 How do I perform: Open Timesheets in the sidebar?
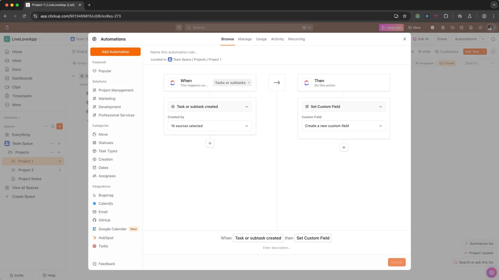(x=22, y=96)
